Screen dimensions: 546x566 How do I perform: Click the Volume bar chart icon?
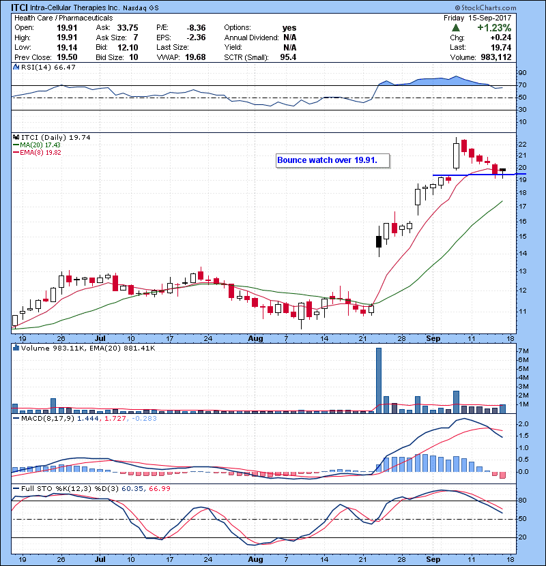(x=16, y=348)
